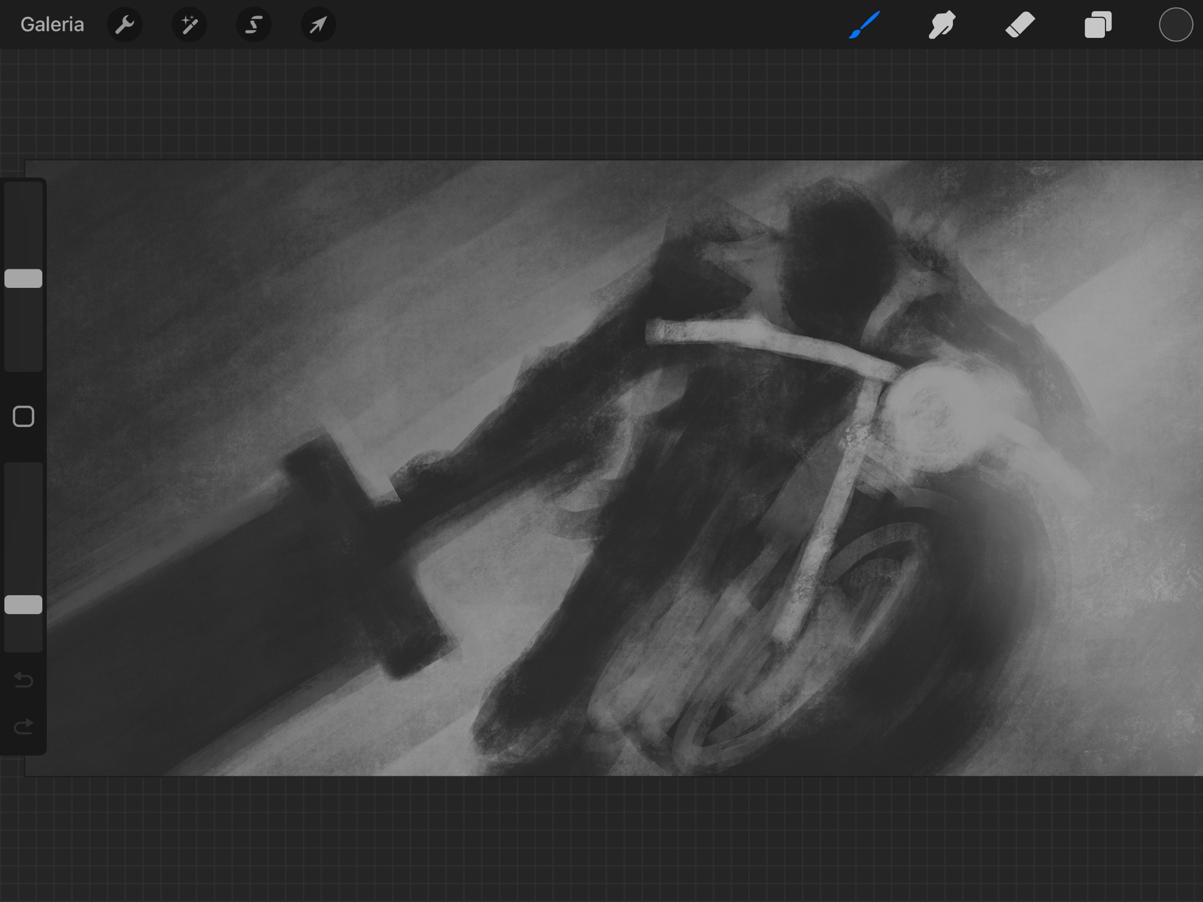Open the active color picker circle
The height and width of the screenshot is (902, 1203).
click(1175, 25)
